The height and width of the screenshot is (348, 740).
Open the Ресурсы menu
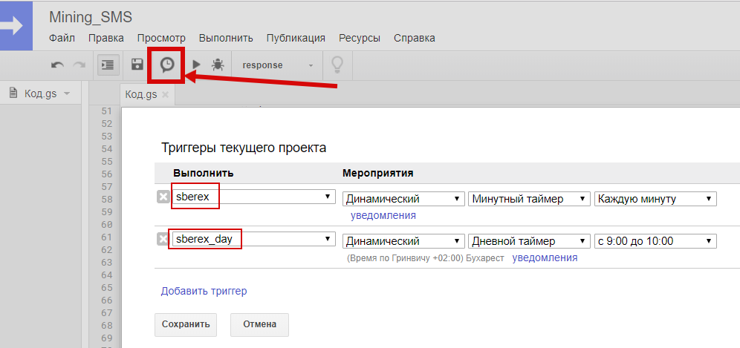point(360,38)
